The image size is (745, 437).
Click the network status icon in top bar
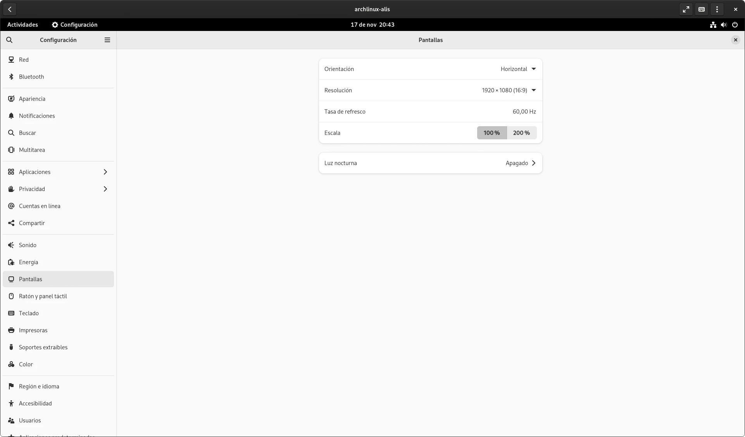pos(713,25)
